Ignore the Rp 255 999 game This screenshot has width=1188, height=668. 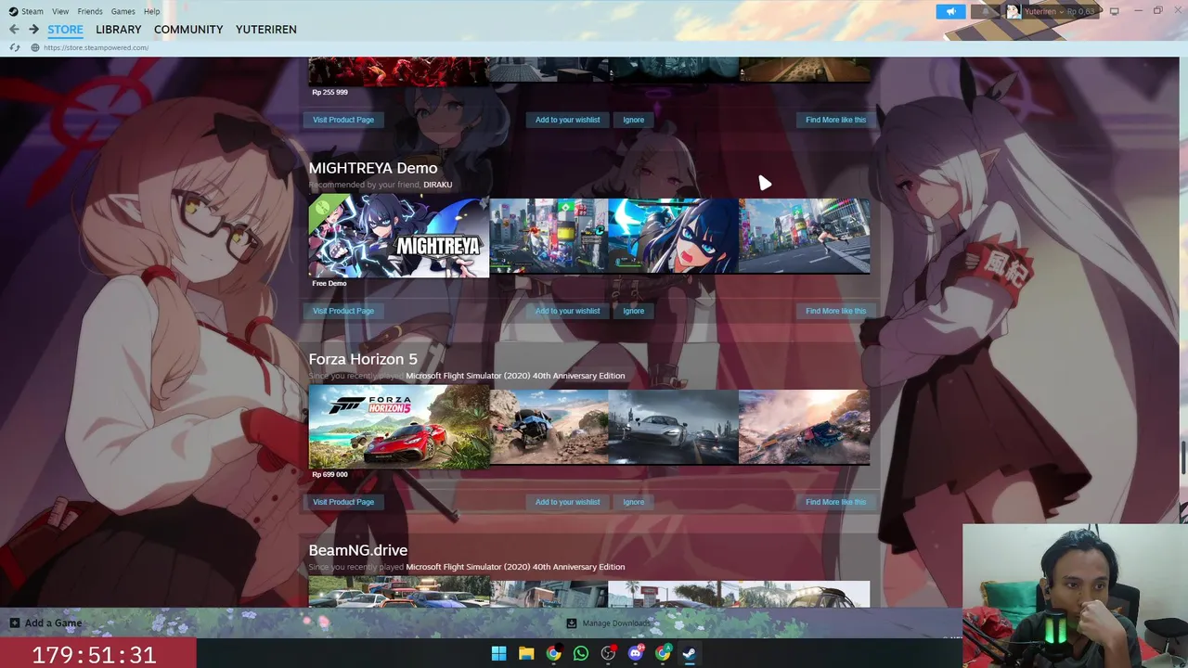(633, 120)
